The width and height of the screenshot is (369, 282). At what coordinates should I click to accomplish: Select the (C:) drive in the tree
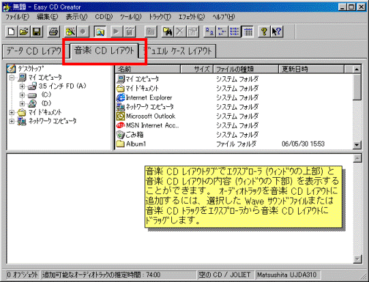(46, 95)
